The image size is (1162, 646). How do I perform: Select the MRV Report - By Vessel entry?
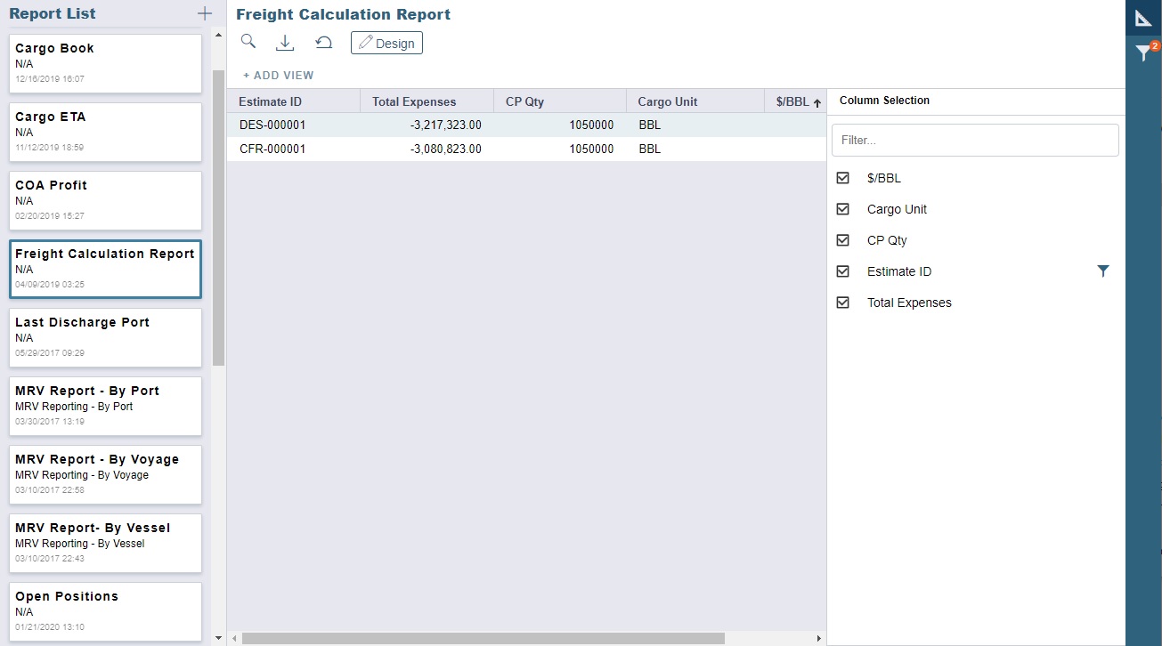click(105, 543)
